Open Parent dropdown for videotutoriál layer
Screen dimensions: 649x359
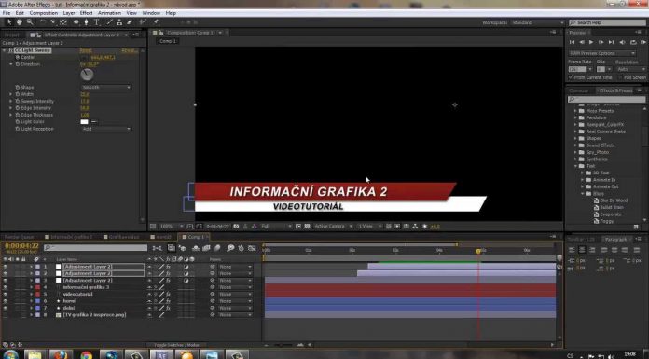click(x=235, y=295)
